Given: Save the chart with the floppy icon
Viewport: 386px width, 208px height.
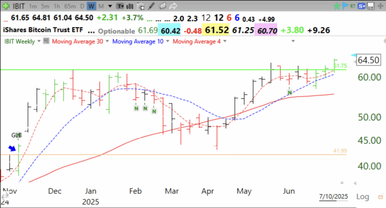Looking at the screenshot, I should click(371, 6).
